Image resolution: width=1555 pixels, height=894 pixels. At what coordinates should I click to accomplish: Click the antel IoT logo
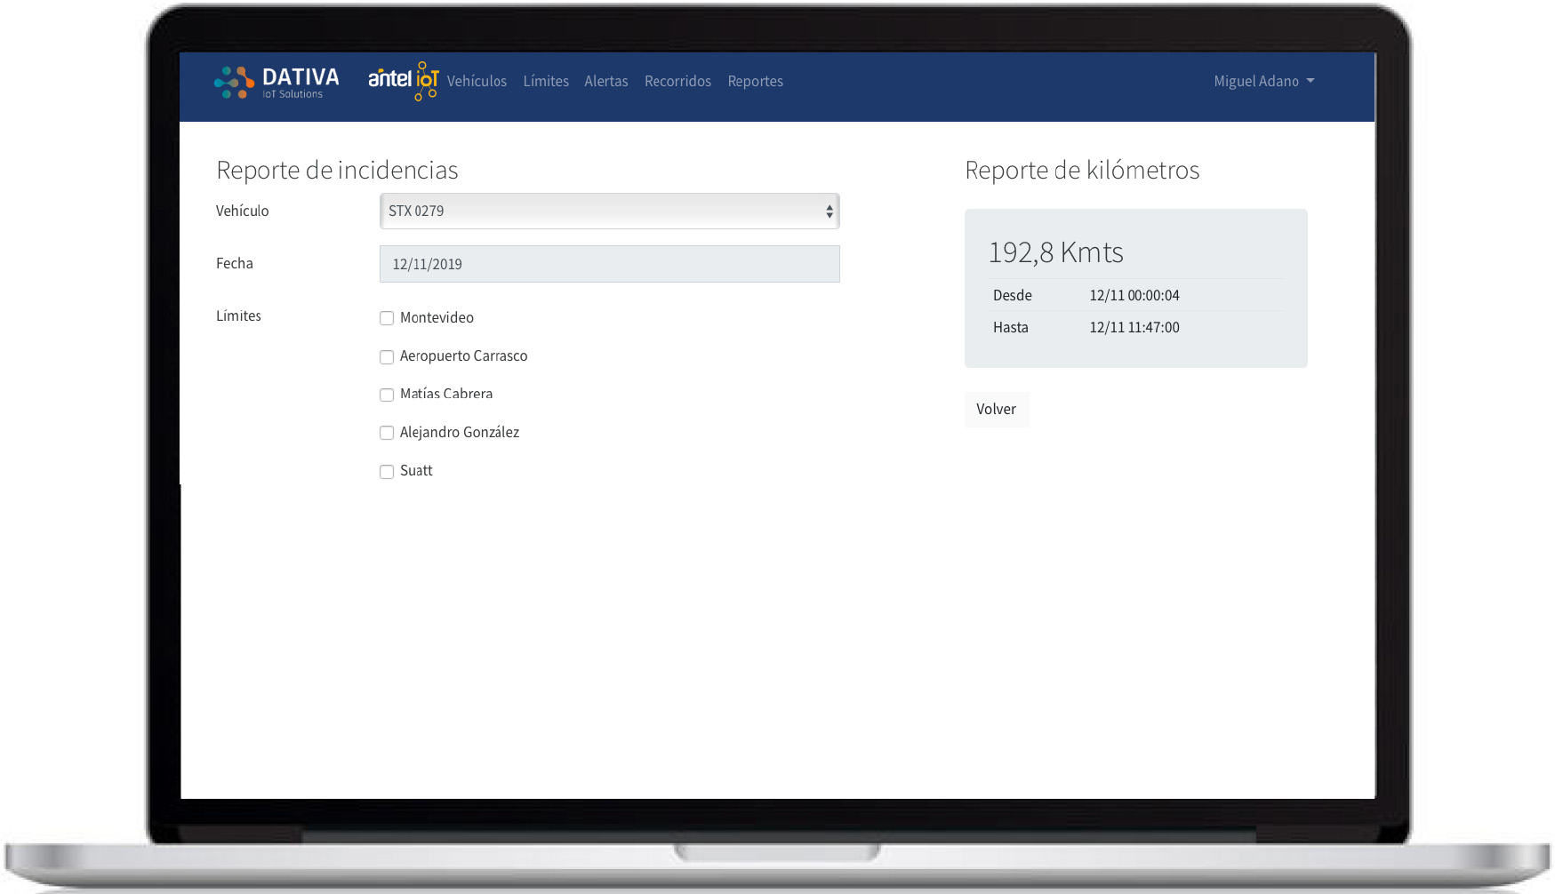pos(404,81)
